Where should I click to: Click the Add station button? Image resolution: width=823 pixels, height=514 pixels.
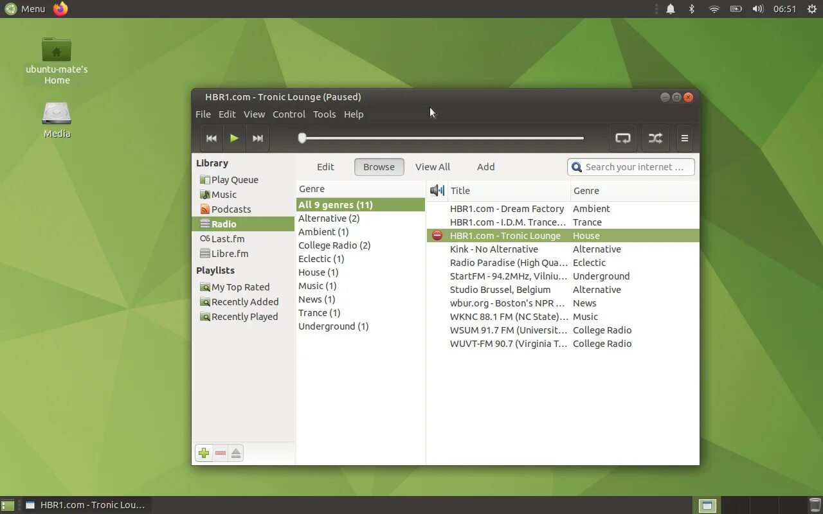(485, 167)
